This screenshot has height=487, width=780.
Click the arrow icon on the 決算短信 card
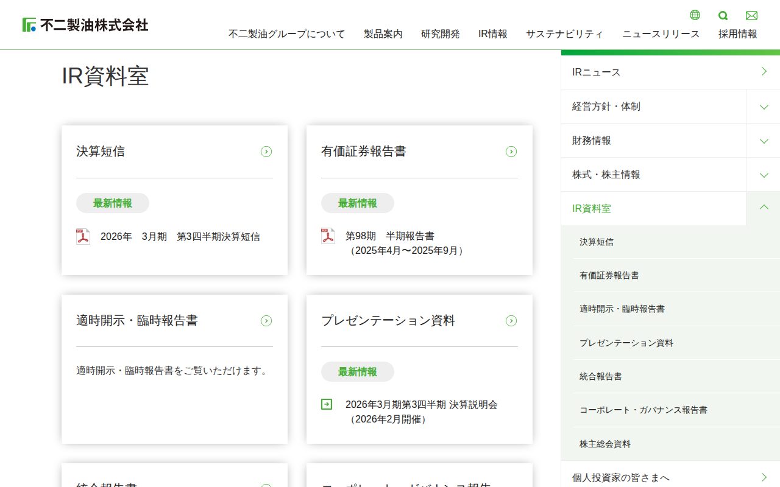pyautogui.click(x=266, y=152)
